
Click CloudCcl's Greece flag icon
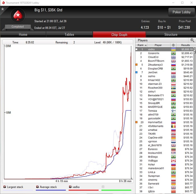[x=173, y=57]
